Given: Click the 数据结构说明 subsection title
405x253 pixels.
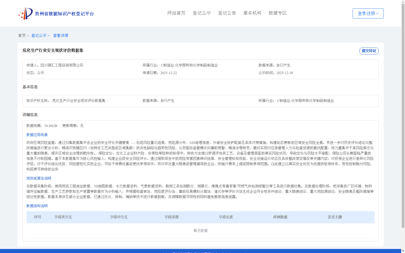Looking at the screenshot, I should click(37, 206).
